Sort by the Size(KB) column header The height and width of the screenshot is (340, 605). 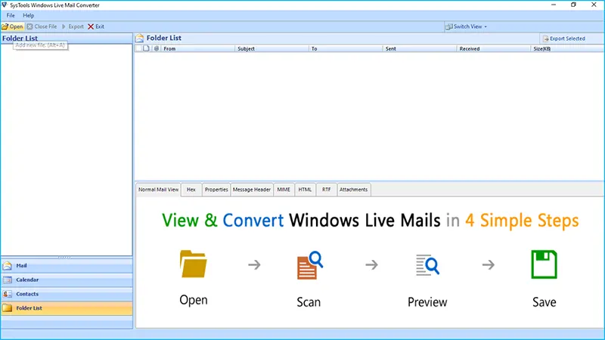(568, 48)
